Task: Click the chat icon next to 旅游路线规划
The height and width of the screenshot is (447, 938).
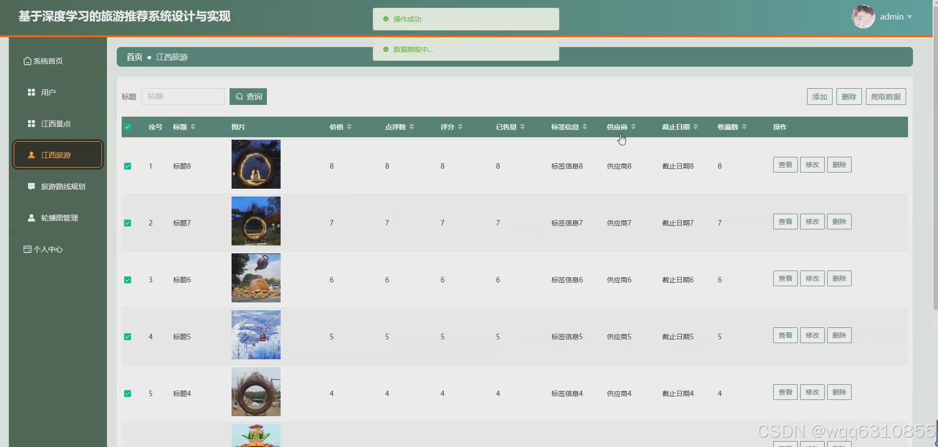Action: (31, 186)
